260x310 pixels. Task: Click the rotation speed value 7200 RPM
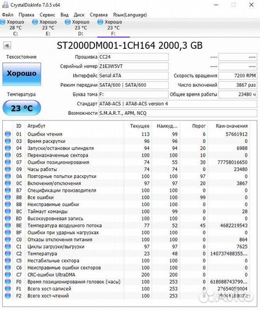pos(238,76)
